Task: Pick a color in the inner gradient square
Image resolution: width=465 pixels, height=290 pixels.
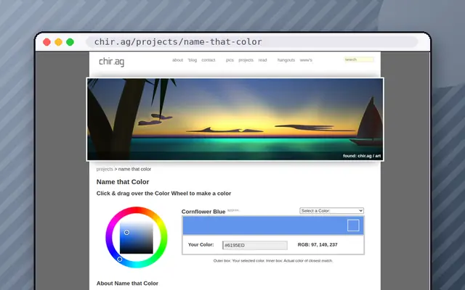Action: coord(137,238)
